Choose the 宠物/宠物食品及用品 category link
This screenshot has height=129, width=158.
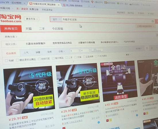tap(62, 43)
